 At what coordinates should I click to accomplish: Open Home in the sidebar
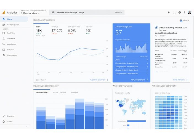[14, 19]
